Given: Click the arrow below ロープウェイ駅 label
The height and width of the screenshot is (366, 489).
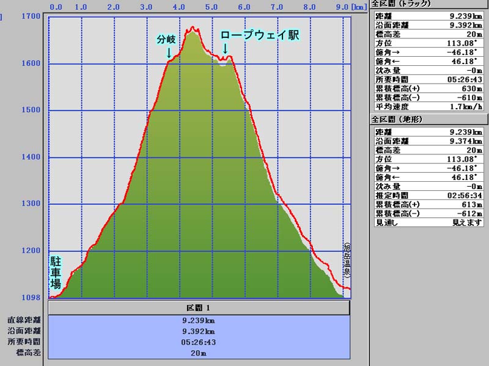Looking at the screenshot, I should point(226,49).
